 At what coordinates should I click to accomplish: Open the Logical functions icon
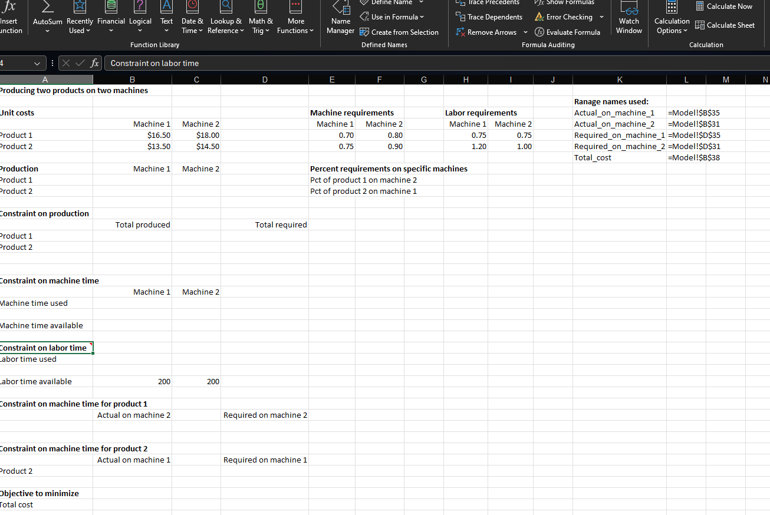[x=140, y=7]
